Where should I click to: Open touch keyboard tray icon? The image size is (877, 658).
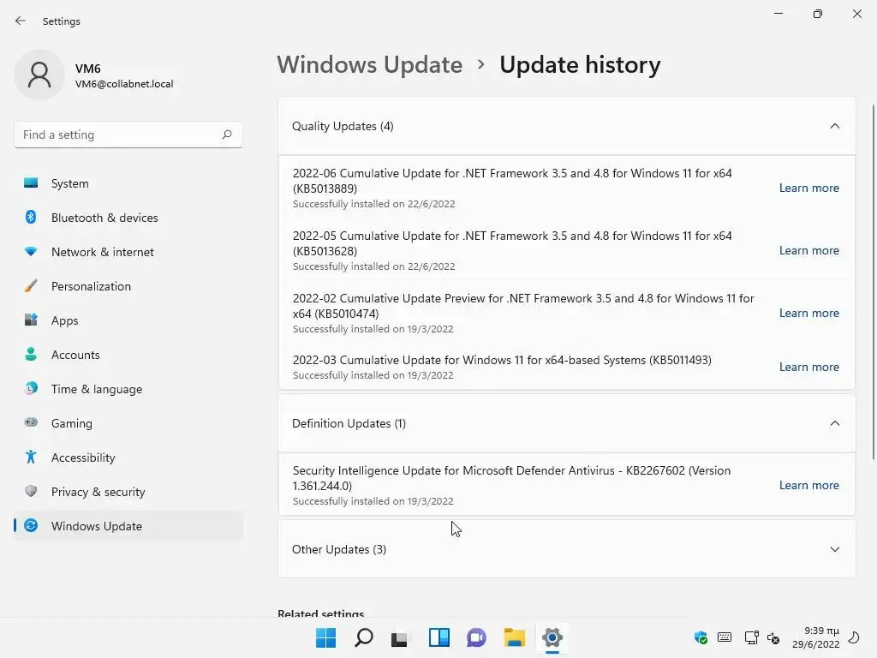point(725,637)
